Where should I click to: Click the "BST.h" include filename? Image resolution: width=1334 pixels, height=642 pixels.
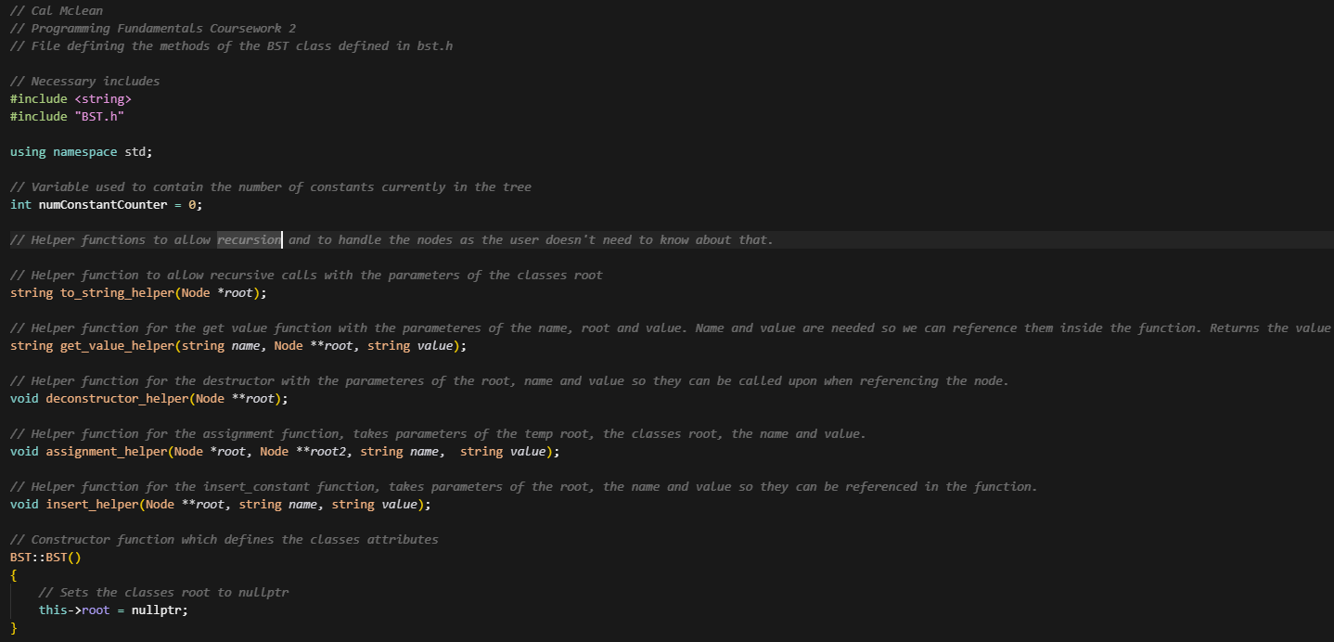(99, 116)
